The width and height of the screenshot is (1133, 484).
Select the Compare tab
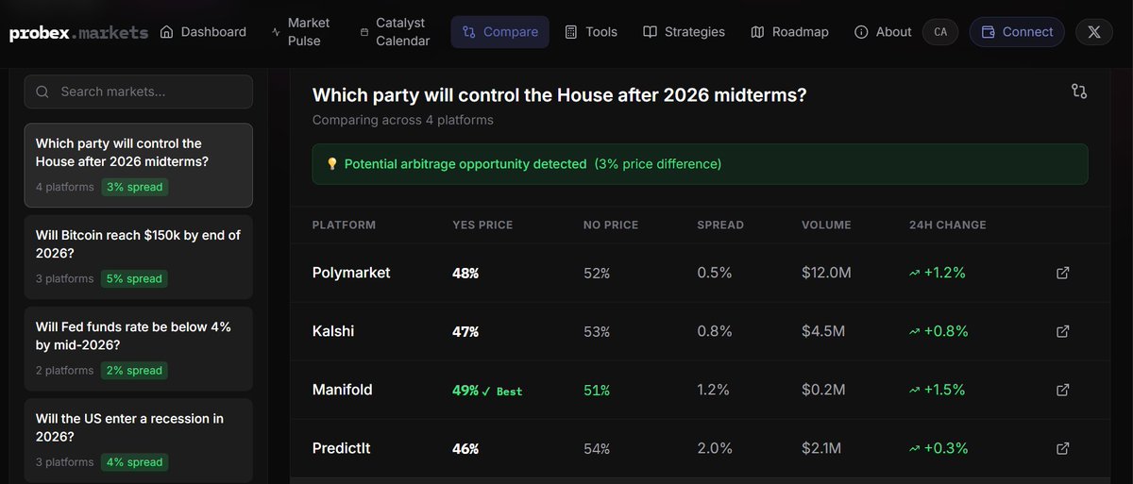[x=501, y=32]
